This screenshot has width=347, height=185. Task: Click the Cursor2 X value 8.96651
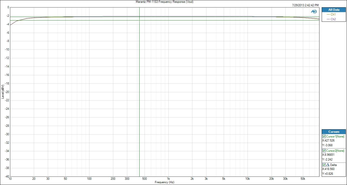(x=328, y=155)
